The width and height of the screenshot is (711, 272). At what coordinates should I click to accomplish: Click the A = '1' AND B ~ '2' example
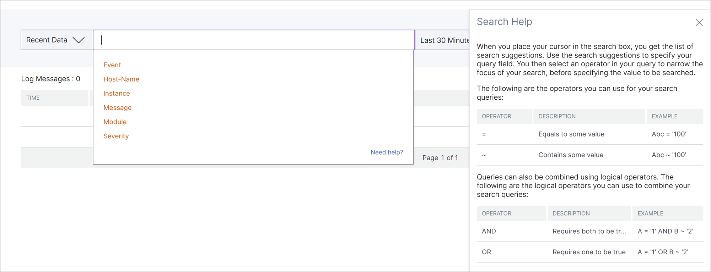[665, 231]
